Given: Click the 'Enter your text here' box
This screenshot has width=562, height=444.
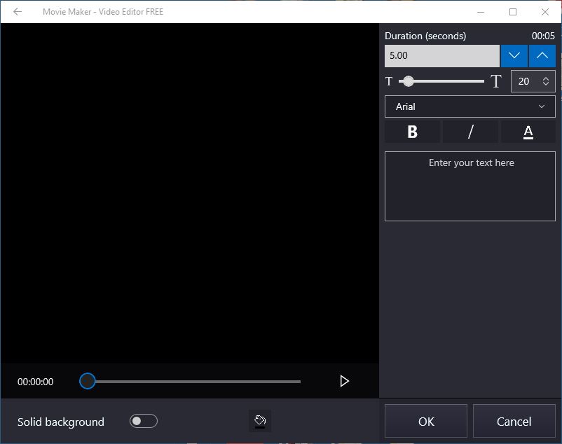Looking at the screenshot, I should tap(470, 186).
